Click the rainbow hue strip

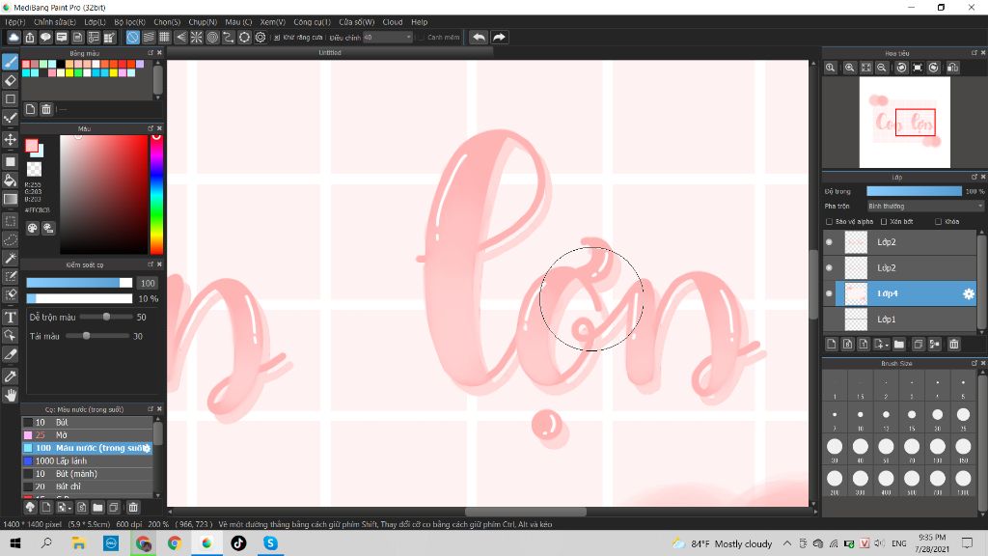coord(156,194)
